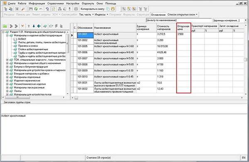Click the red X delete icon above tree
Image resolution: width=249 pixels, height=162 pixels.
click(22, 26)
